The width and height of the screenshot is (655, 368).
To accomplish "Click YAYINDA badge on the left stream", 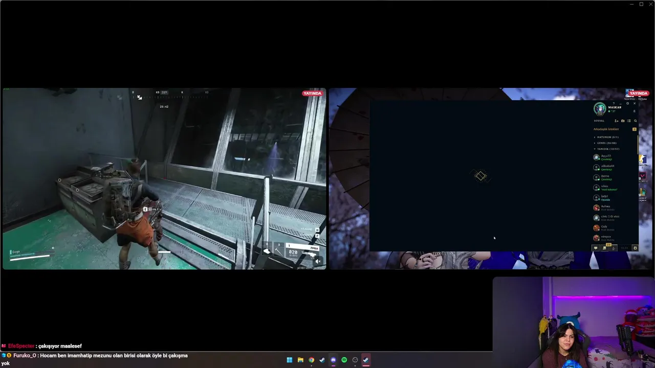I will coord(312,94).
